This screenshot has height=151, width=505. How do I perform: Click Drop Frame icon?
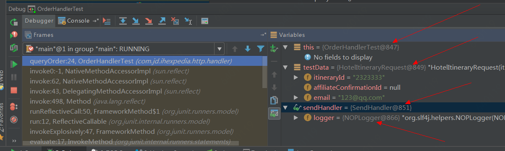coord(175,21)
